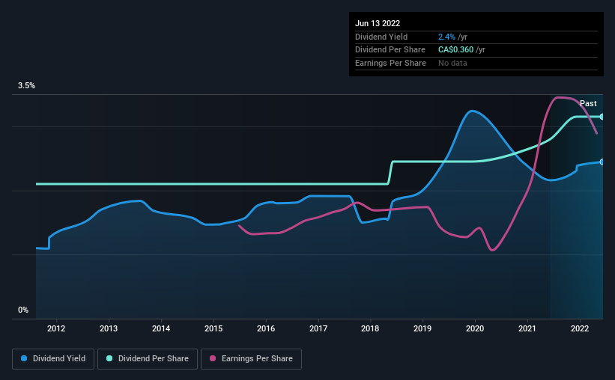Click the Jun 13 2022 tooltip date
The height and width of the screenshot is (380, 615).
pyautogui.click(x=378, y=23)
